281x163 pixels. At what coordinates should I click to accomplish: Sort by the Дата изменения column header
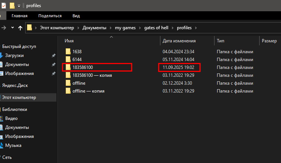179,41
